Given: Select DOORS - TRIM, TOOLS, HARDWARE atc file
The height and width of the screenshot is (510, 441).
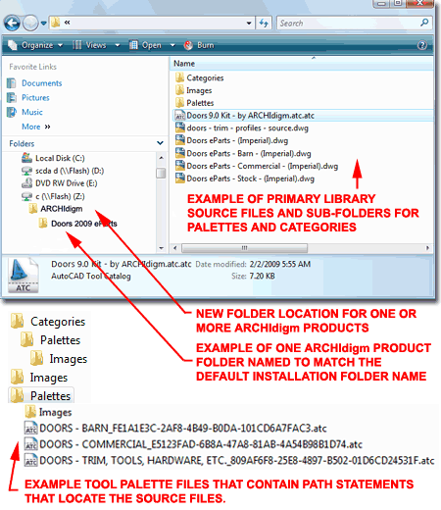Looking at the screenshot, I should coord(237,460).
